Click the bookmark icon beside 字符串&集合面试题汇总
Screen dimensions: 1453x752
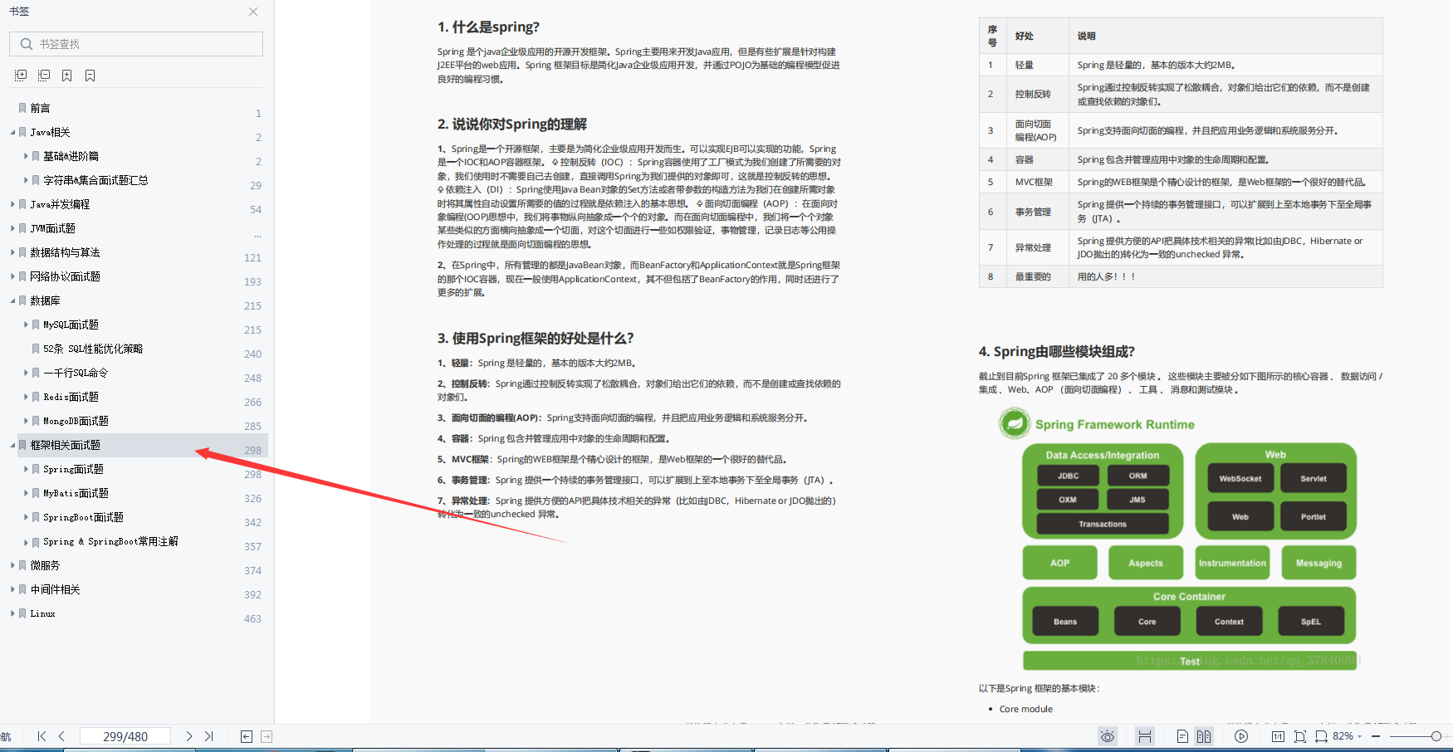[x=36, y=180]
